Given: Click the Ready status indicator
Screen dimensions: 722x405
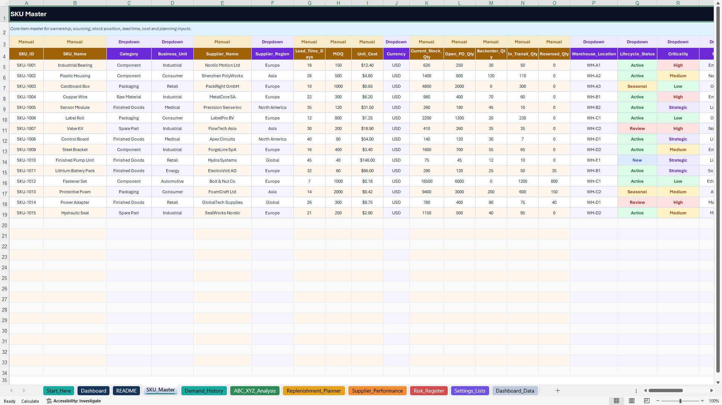Looking at the screenshot, I should click(x=10, y=401).
